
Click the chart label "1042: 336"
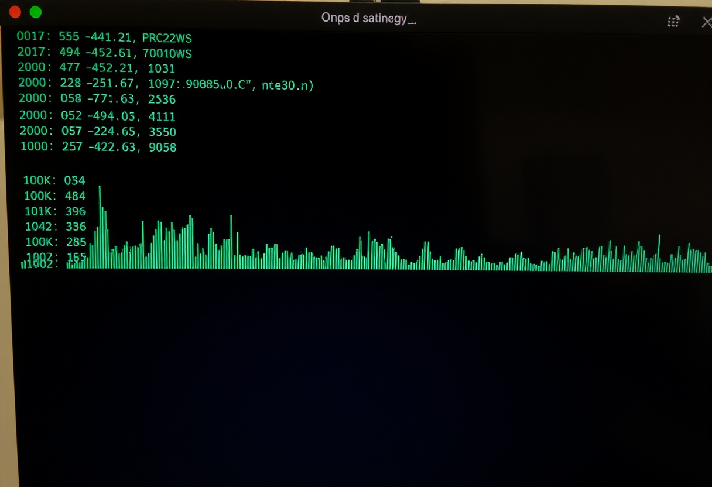tap(56, 227)
